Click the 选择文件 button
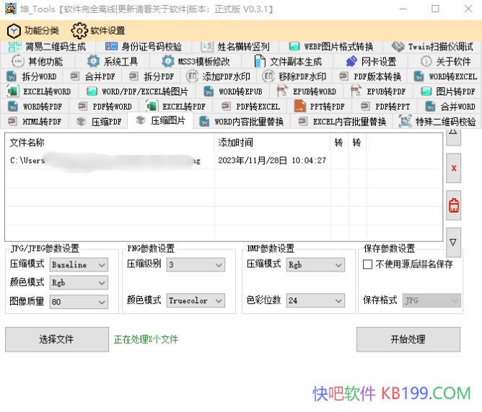Screen dimensions: 482x412 (x=56, y=339)
